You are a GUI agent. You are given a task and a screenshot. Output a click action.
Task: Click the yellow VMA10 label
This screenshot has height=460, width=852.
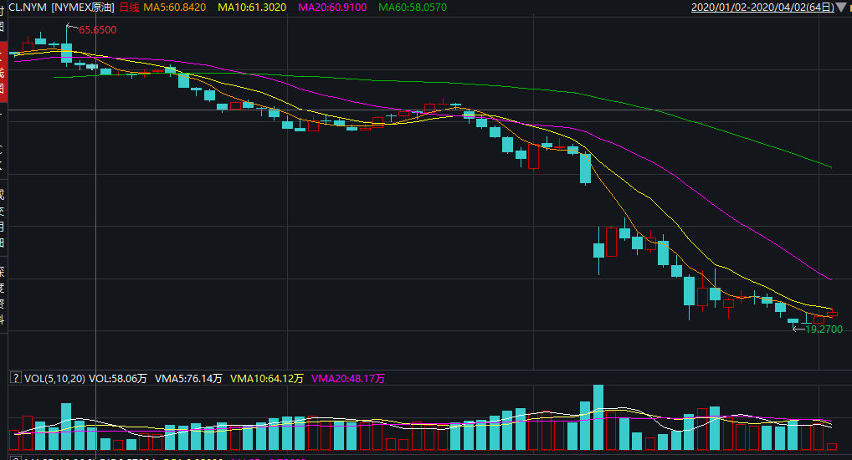[266, 379]
